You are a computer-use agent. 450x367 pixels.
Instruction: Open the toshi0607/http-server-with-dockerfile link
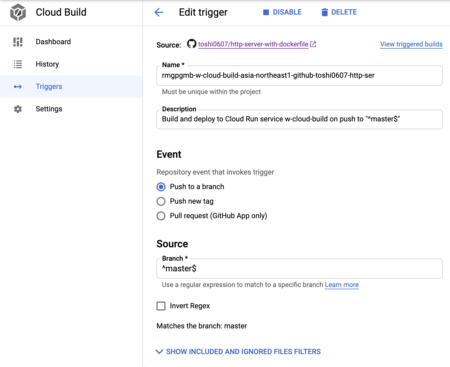(253, 44)
